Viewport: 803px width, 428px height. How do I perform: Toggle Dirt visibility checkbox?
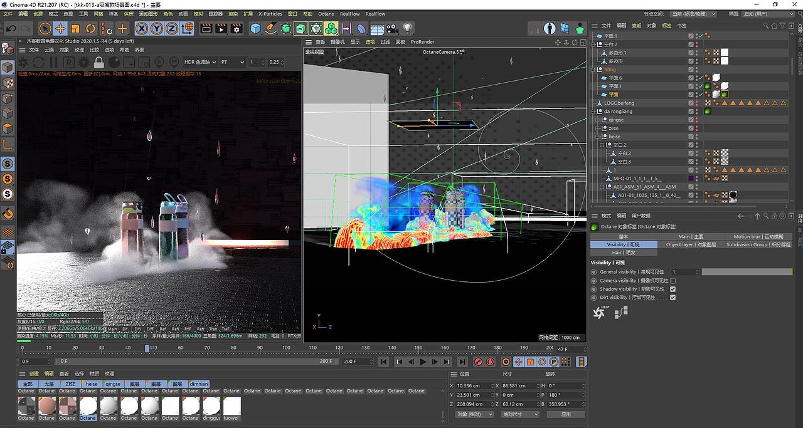click(x=673, y=298)
